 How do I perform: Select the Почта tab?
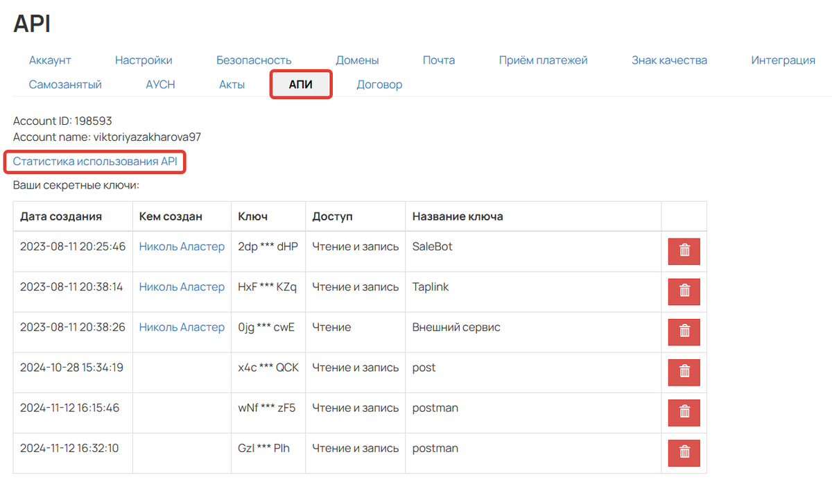pyautogui.click(x=439, y=60)
